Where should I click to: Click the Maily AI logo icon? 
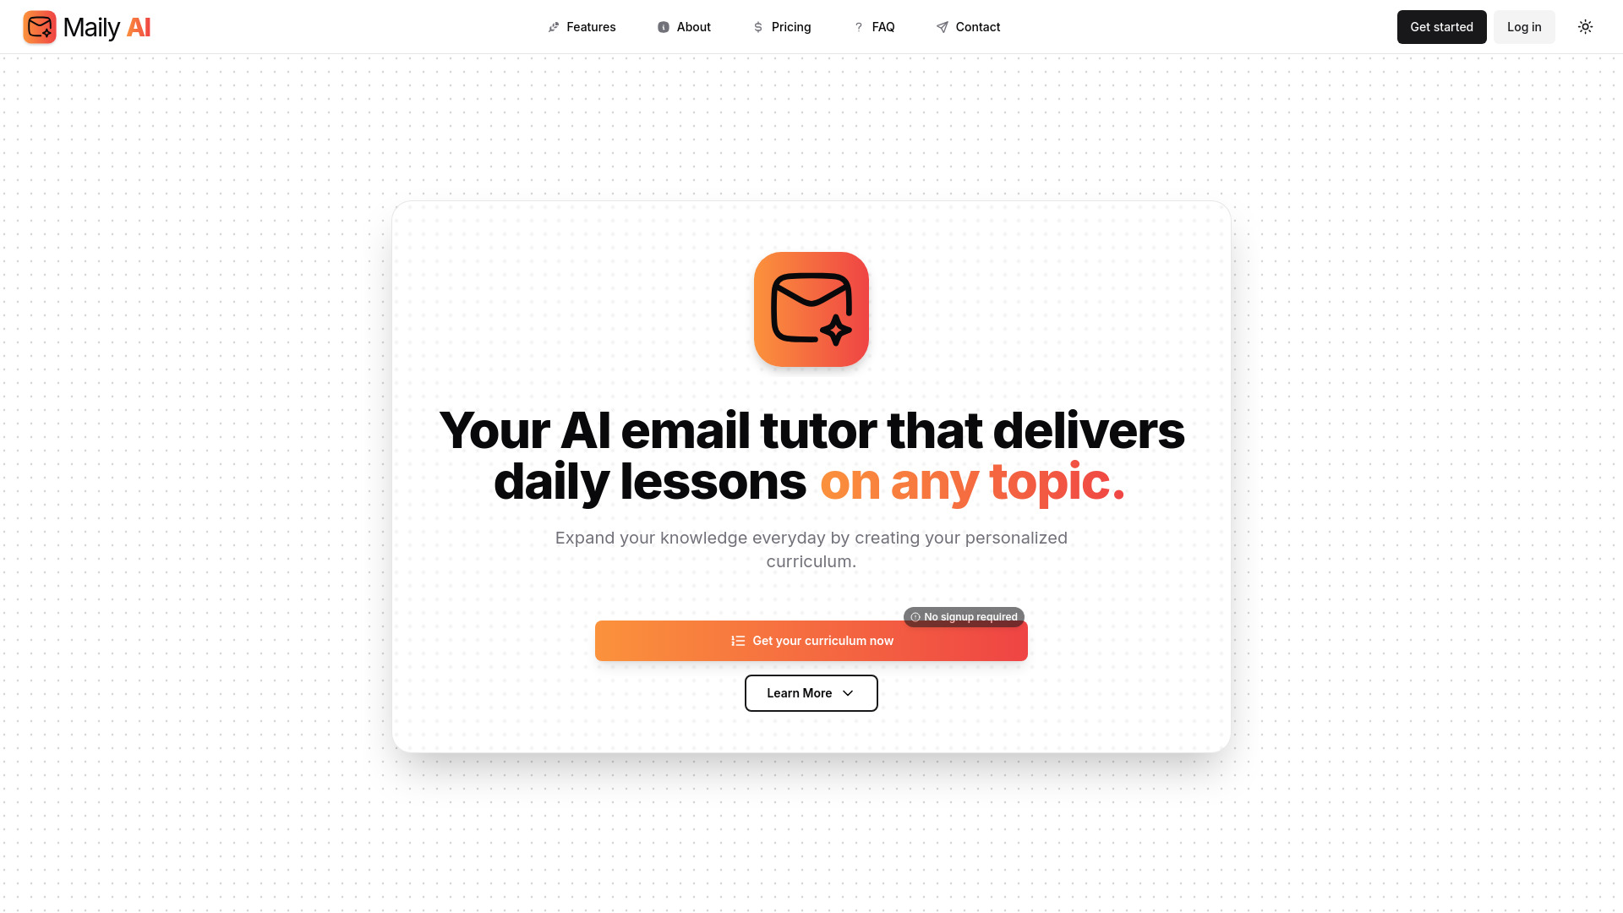click(x=40, y=27)
